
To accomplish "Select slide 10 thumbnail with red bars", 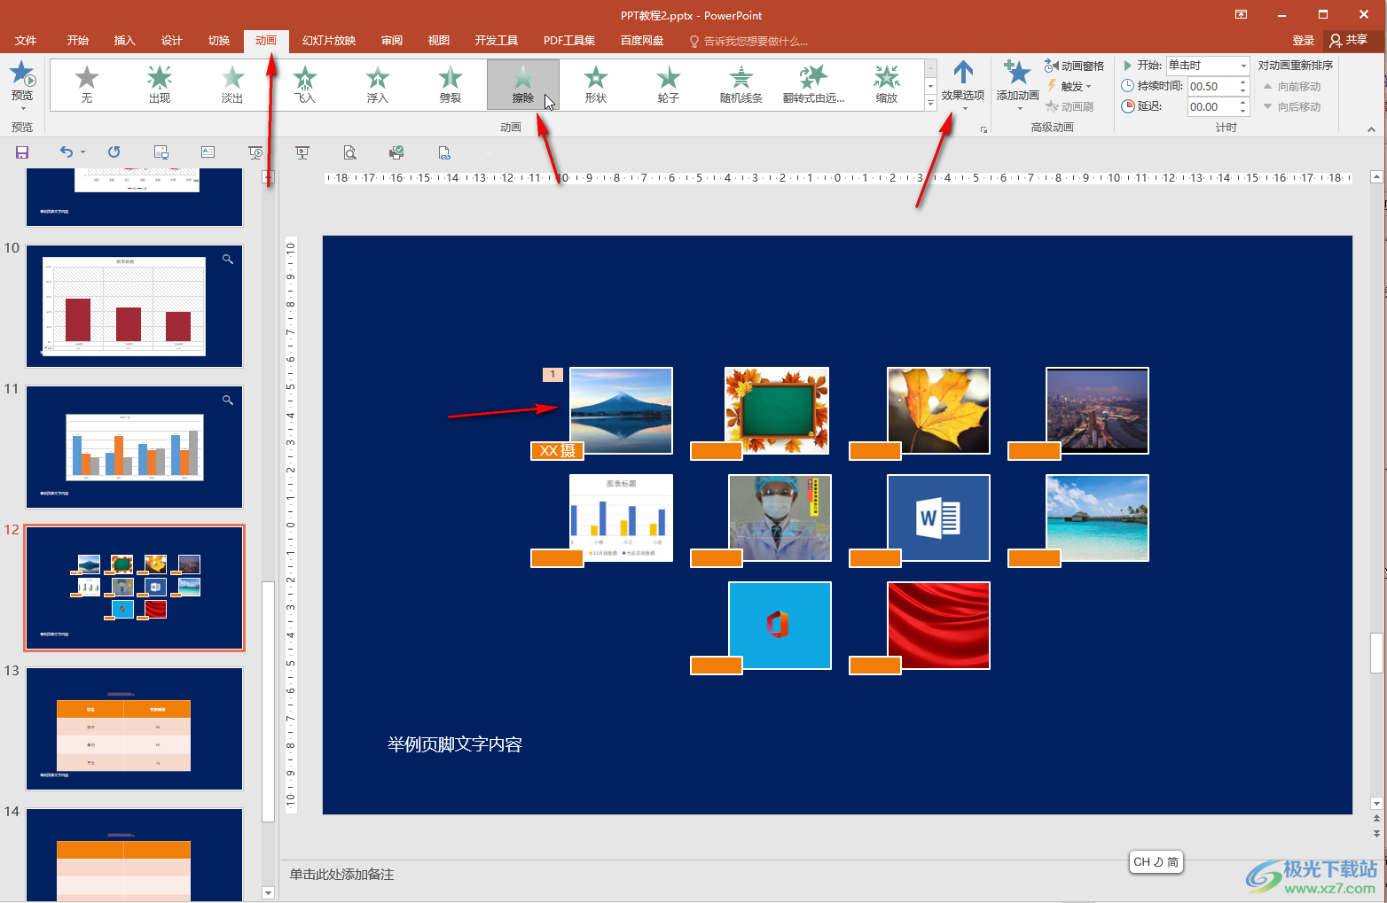I will click(x=134, y=307).
